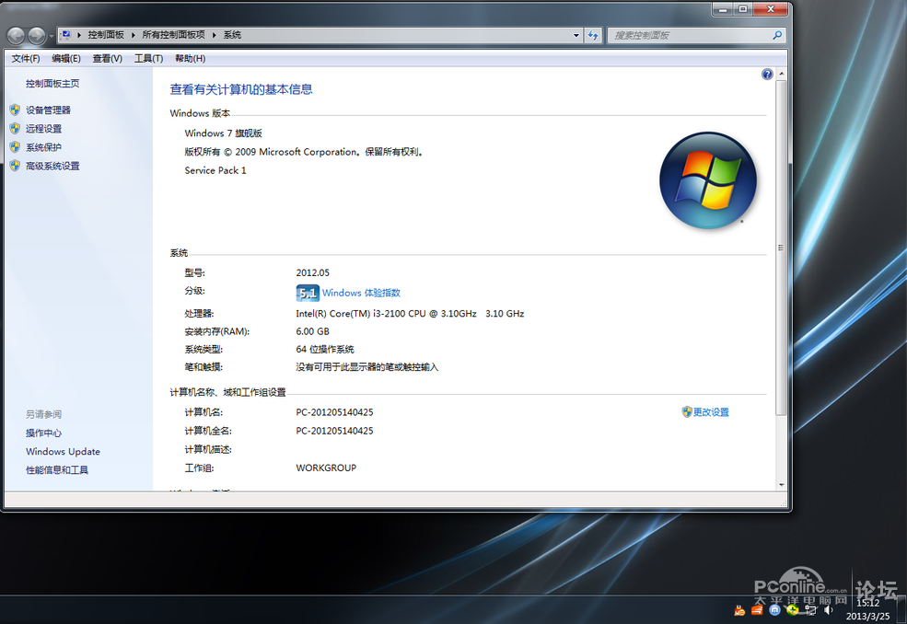The image size is (907, 624).
Task: Select the Windows 7 旗舰版 edition text
Action: [223, 133]
